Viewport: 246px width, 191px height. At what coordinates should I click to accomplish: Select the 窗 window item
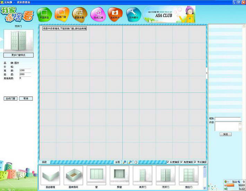(96, 177)
